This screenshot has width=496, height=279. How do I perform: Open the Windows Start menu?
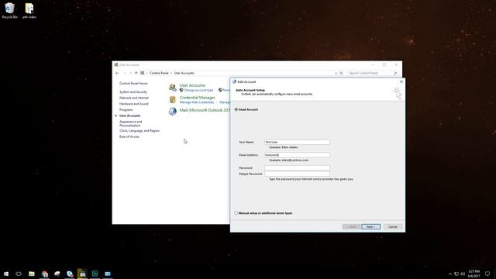(x=6, y=274)
